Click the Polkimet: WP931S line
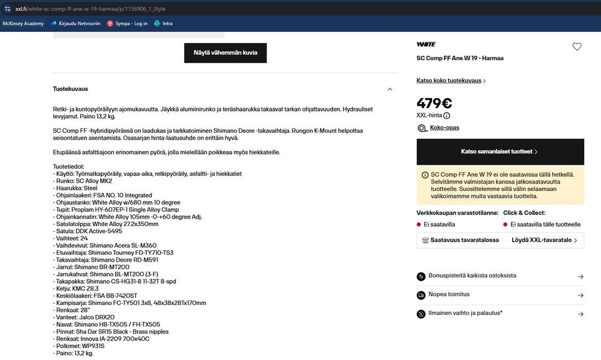Viewport: 601px width, 360px height. [79, 346]
